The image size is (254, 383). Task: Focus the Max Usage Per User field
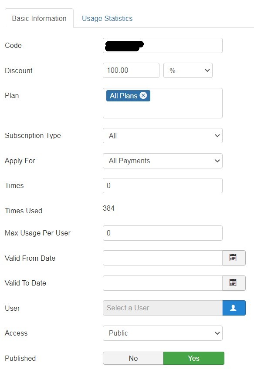tap(163, 233)
